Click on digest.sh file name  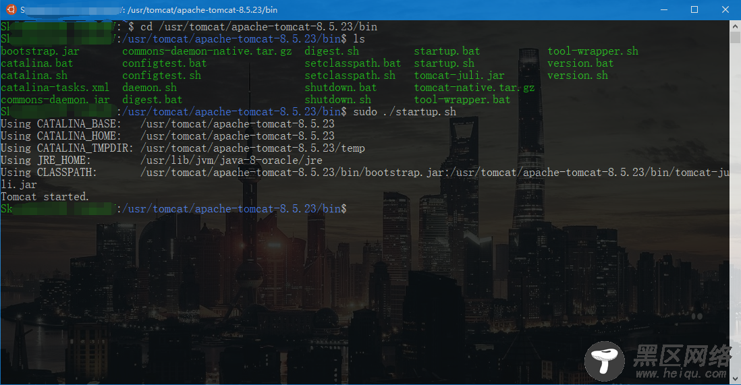332,51
